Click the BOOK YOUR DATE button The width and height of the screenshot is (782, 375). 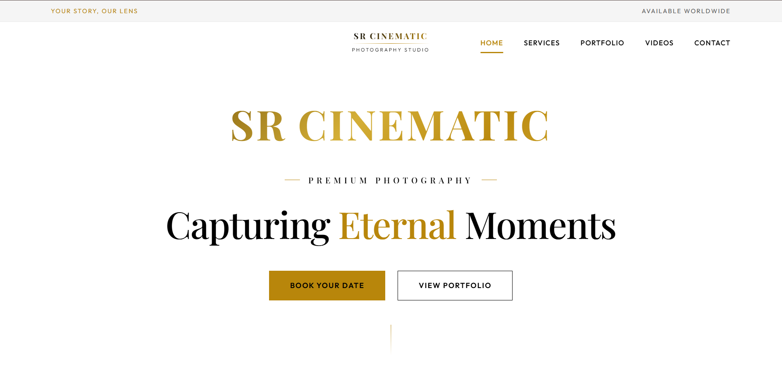327,285
